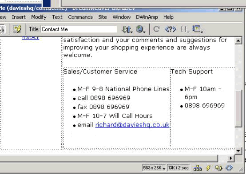246x175 pixels.
Task: Click the Tech Support heading
Action: click(192, 72)
